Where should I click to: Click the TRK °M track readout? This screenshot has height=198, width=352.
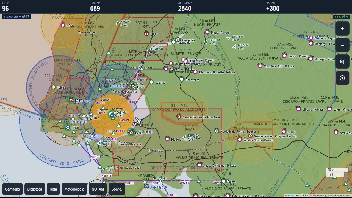132,7
